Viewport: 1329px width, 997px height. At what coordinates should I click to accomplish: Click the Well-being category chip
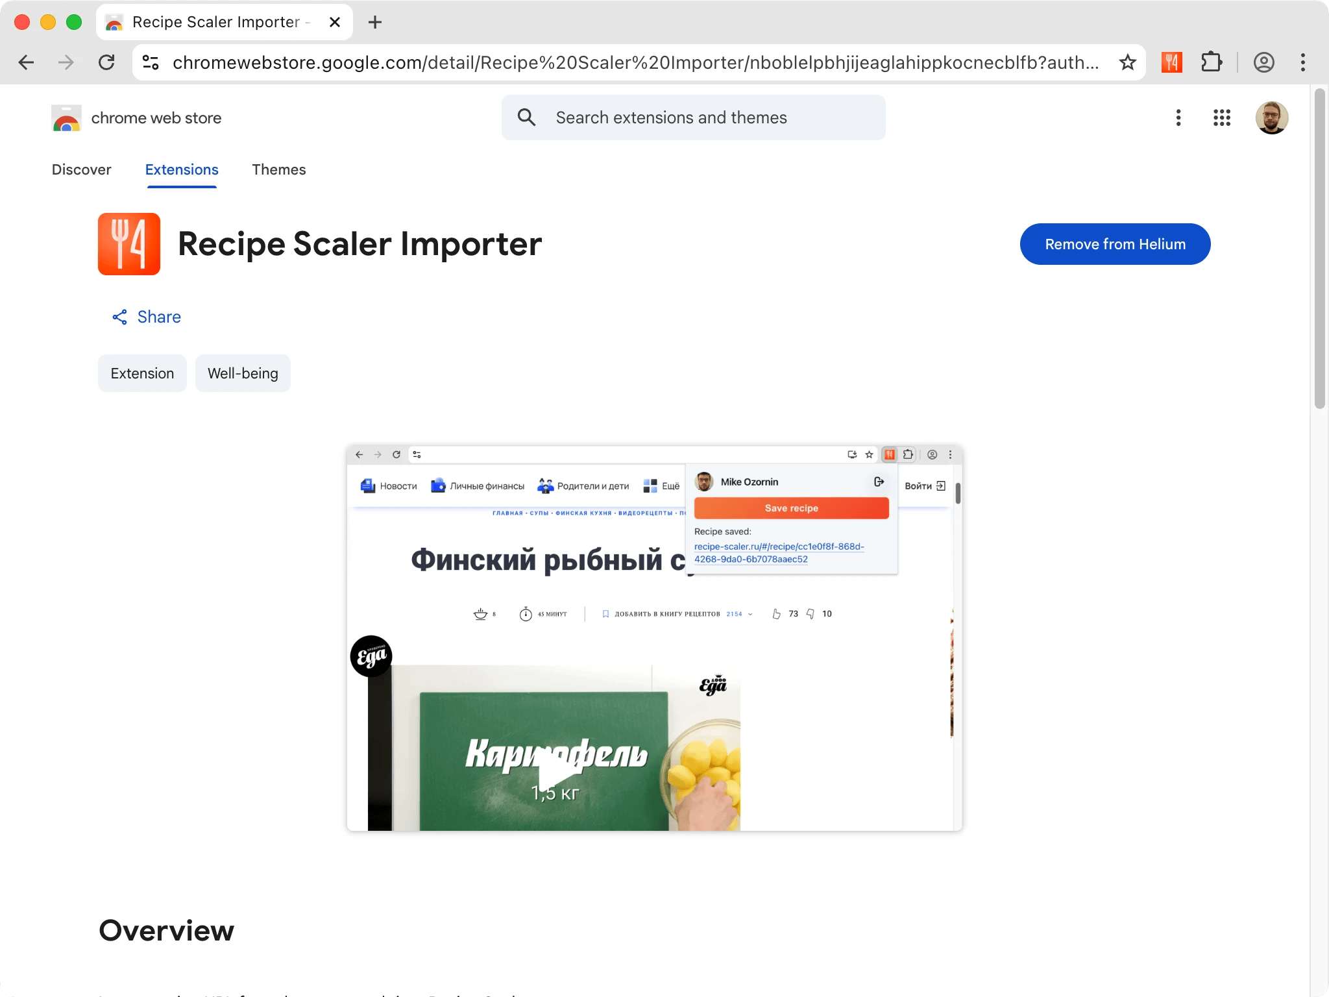point(243,373)
